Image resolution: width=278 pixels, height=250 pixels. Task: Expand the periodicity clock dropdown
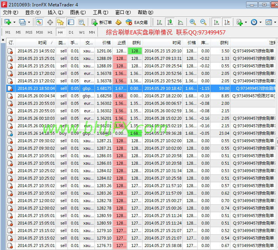click(x=261, y=22)
